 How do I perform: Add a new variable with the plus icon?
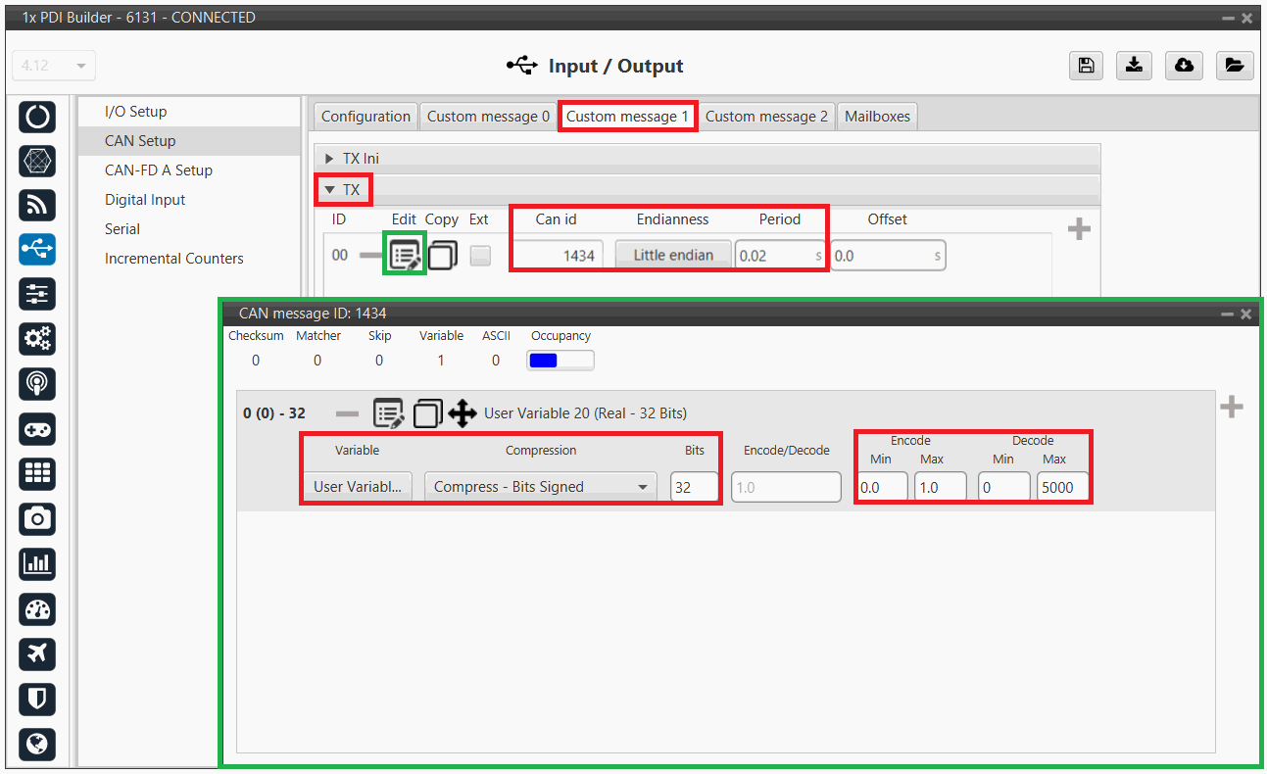pyautogui.click(x=1231, y=408)
